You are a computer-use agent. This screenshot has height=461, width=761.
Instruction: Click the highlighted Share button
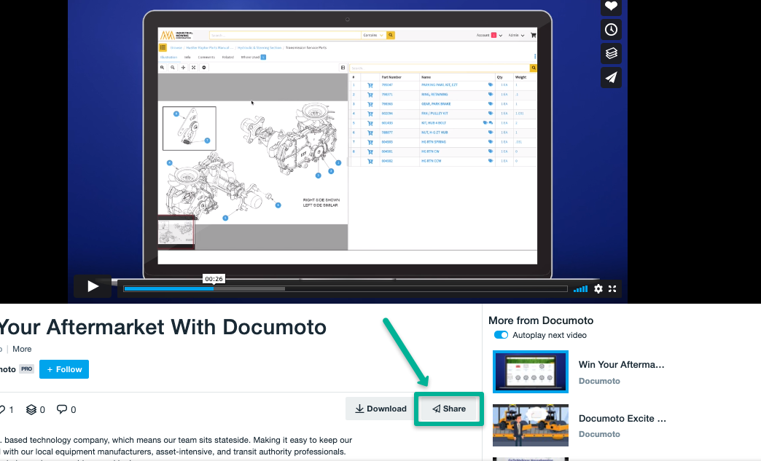click(x=448, y=409)
